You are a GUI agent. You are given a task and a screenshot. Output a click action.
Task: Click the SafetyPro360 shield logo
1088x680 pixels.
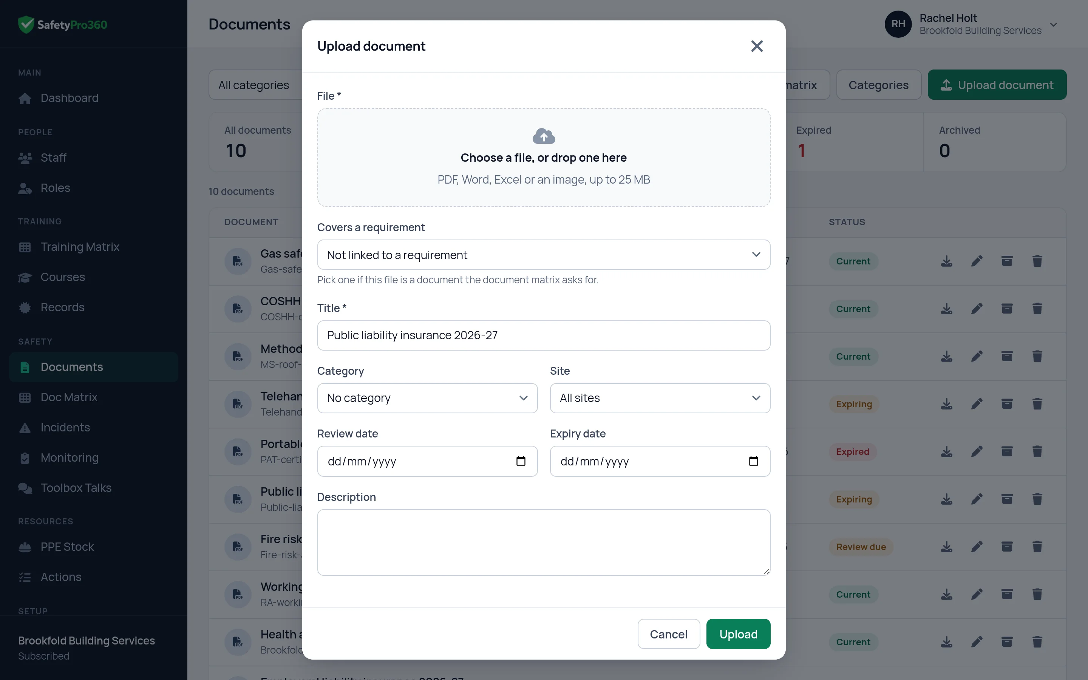click(x=26, y=24)
